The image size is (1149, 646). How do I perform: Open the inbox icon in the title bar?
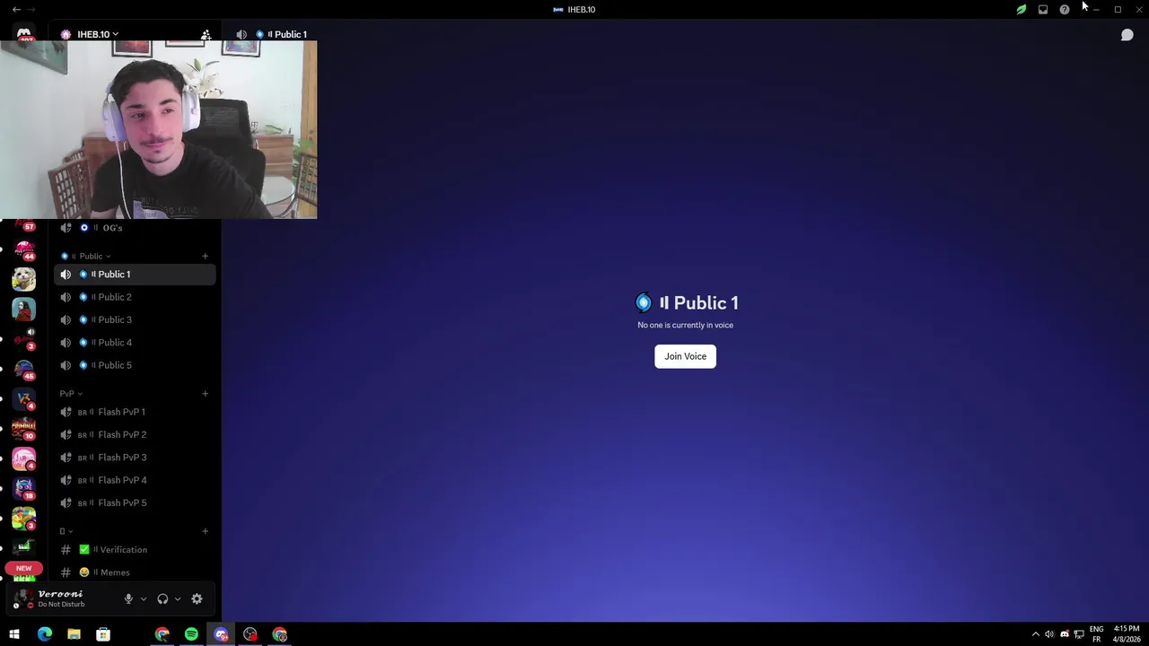[1043, 9]
